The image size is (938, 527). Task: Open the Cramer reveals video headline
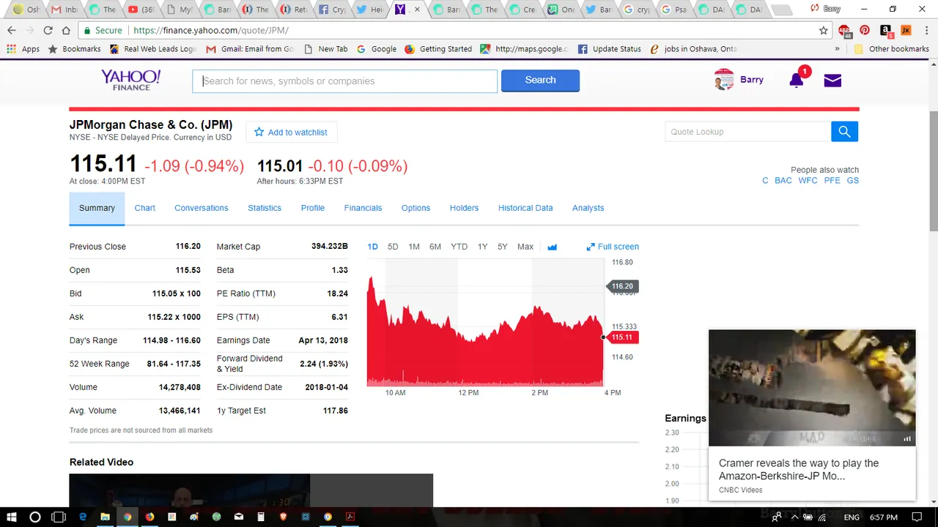[799, 469]
